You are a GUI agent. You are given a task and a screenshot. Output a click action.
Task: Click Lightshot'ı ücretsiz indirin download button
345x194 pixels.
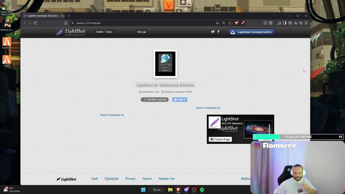251,32
